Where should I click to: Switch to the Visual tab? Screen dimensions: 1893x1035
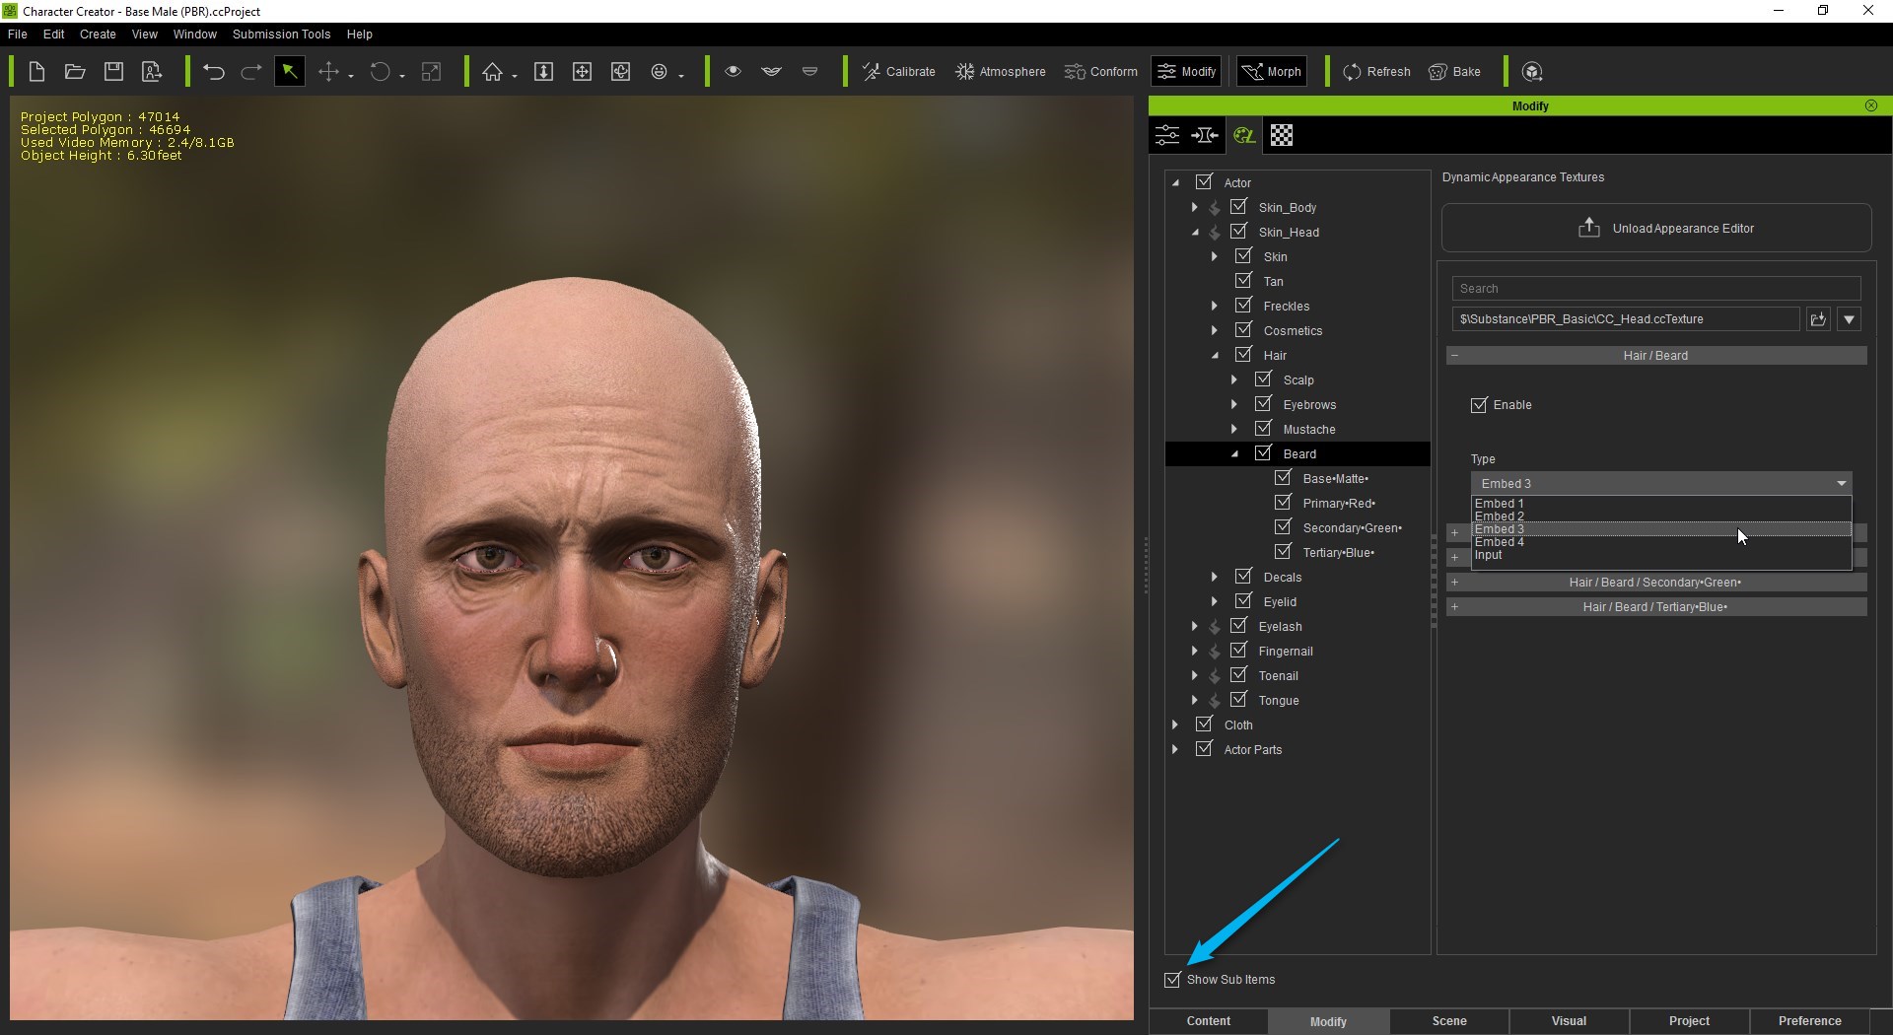coord(1570,1021)
